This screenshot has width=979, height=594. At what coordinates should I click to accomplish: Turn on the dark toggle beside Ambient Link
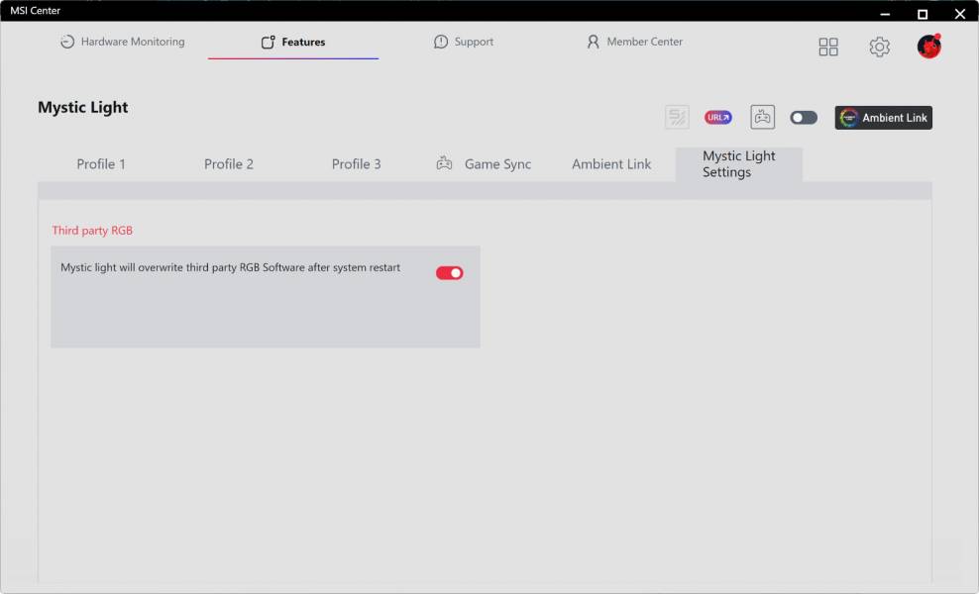coord(804,118)
